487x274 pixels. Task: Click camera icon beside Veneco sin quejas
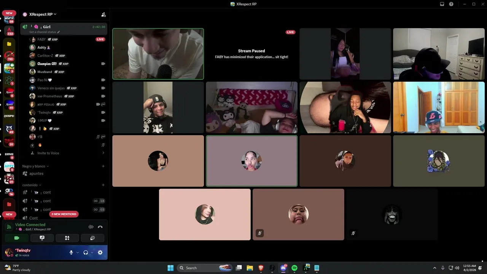103,88
